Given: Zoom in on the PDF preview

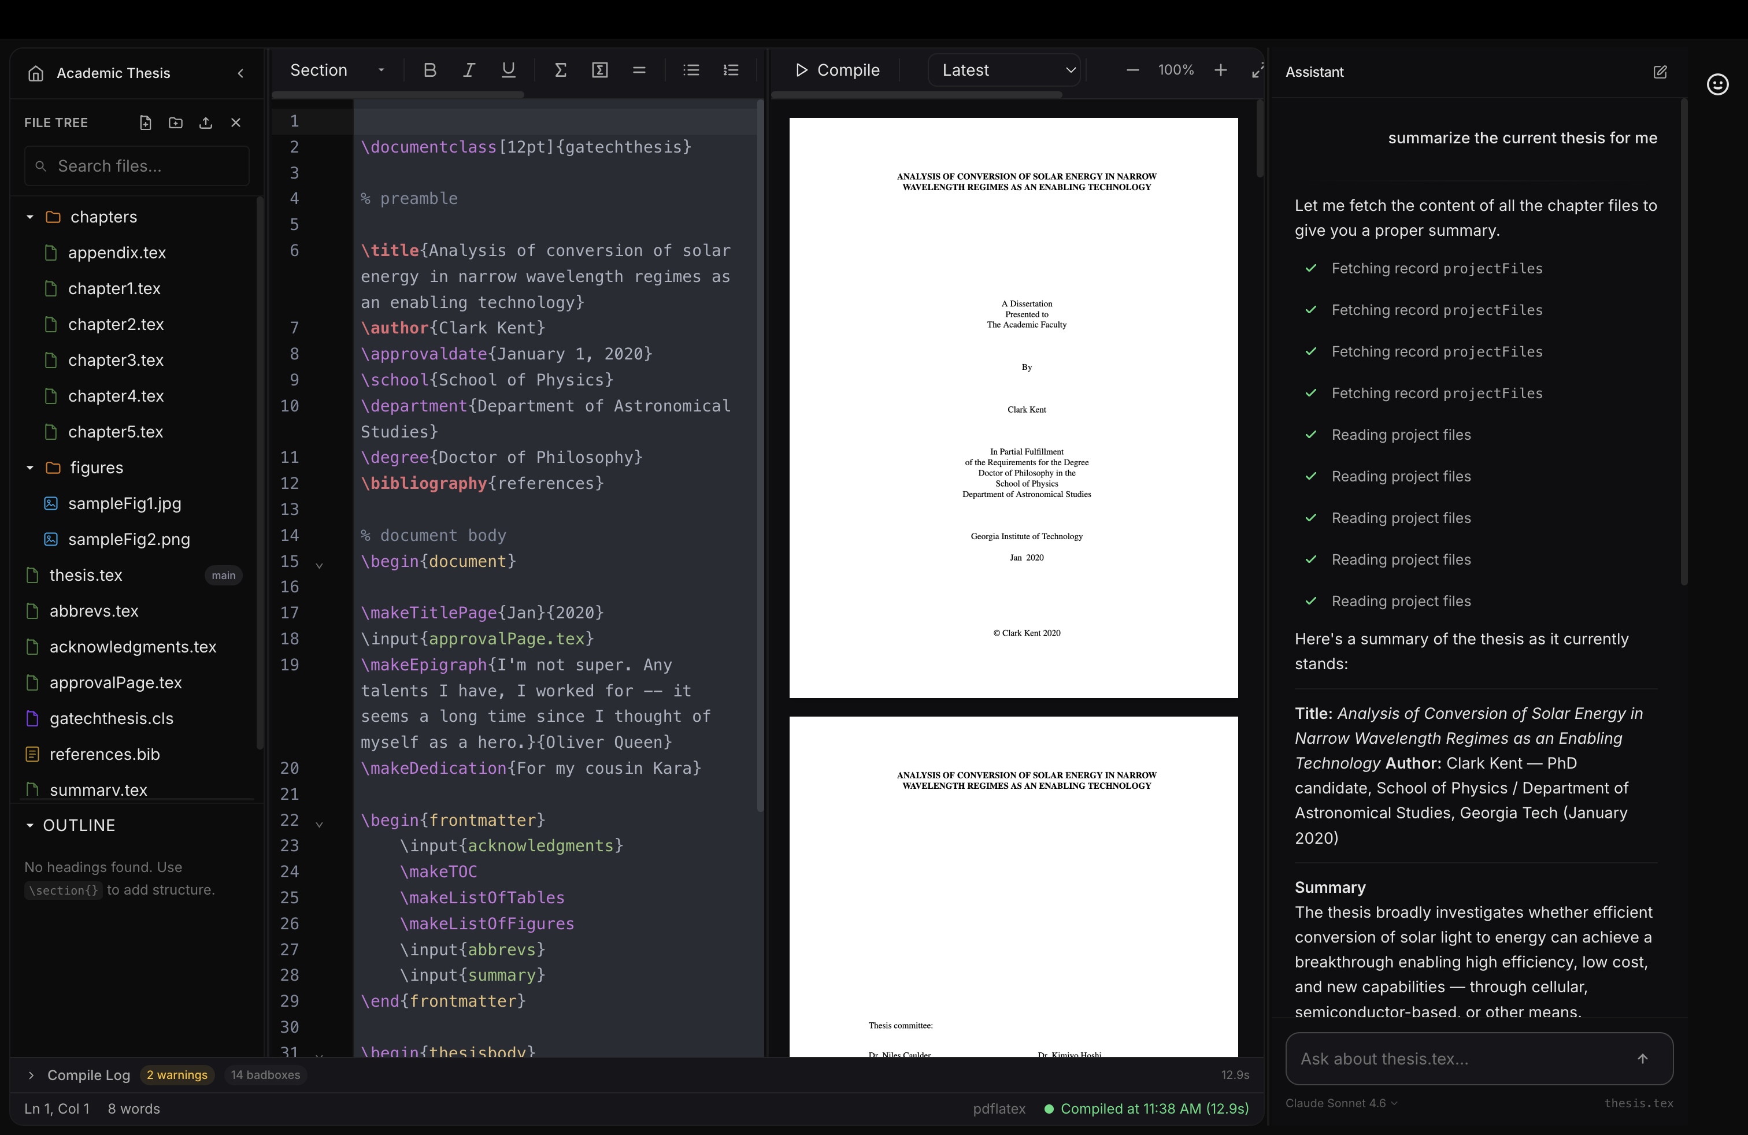Looking at the screenshot, I should pyautogui.click(x=1220, y=70).
